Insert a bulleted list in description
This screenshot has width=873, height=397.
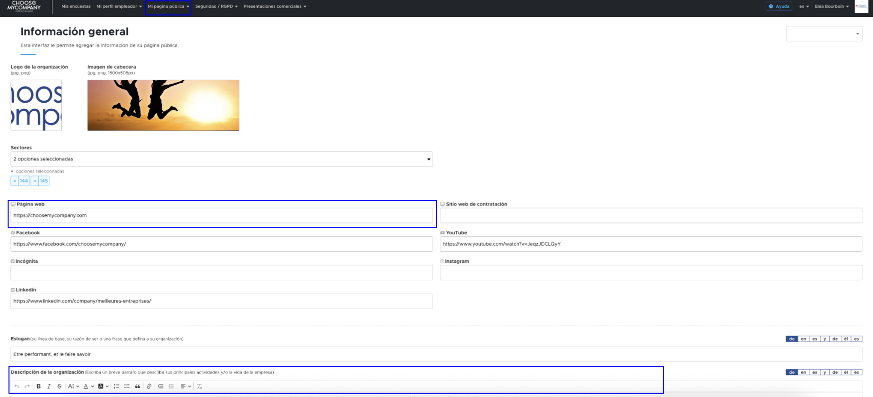pyautogui.click(x=127, y=387)
